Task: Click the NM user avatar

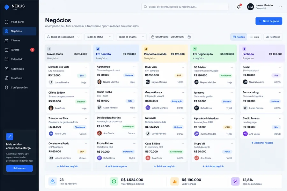Action: pos(250,7)
